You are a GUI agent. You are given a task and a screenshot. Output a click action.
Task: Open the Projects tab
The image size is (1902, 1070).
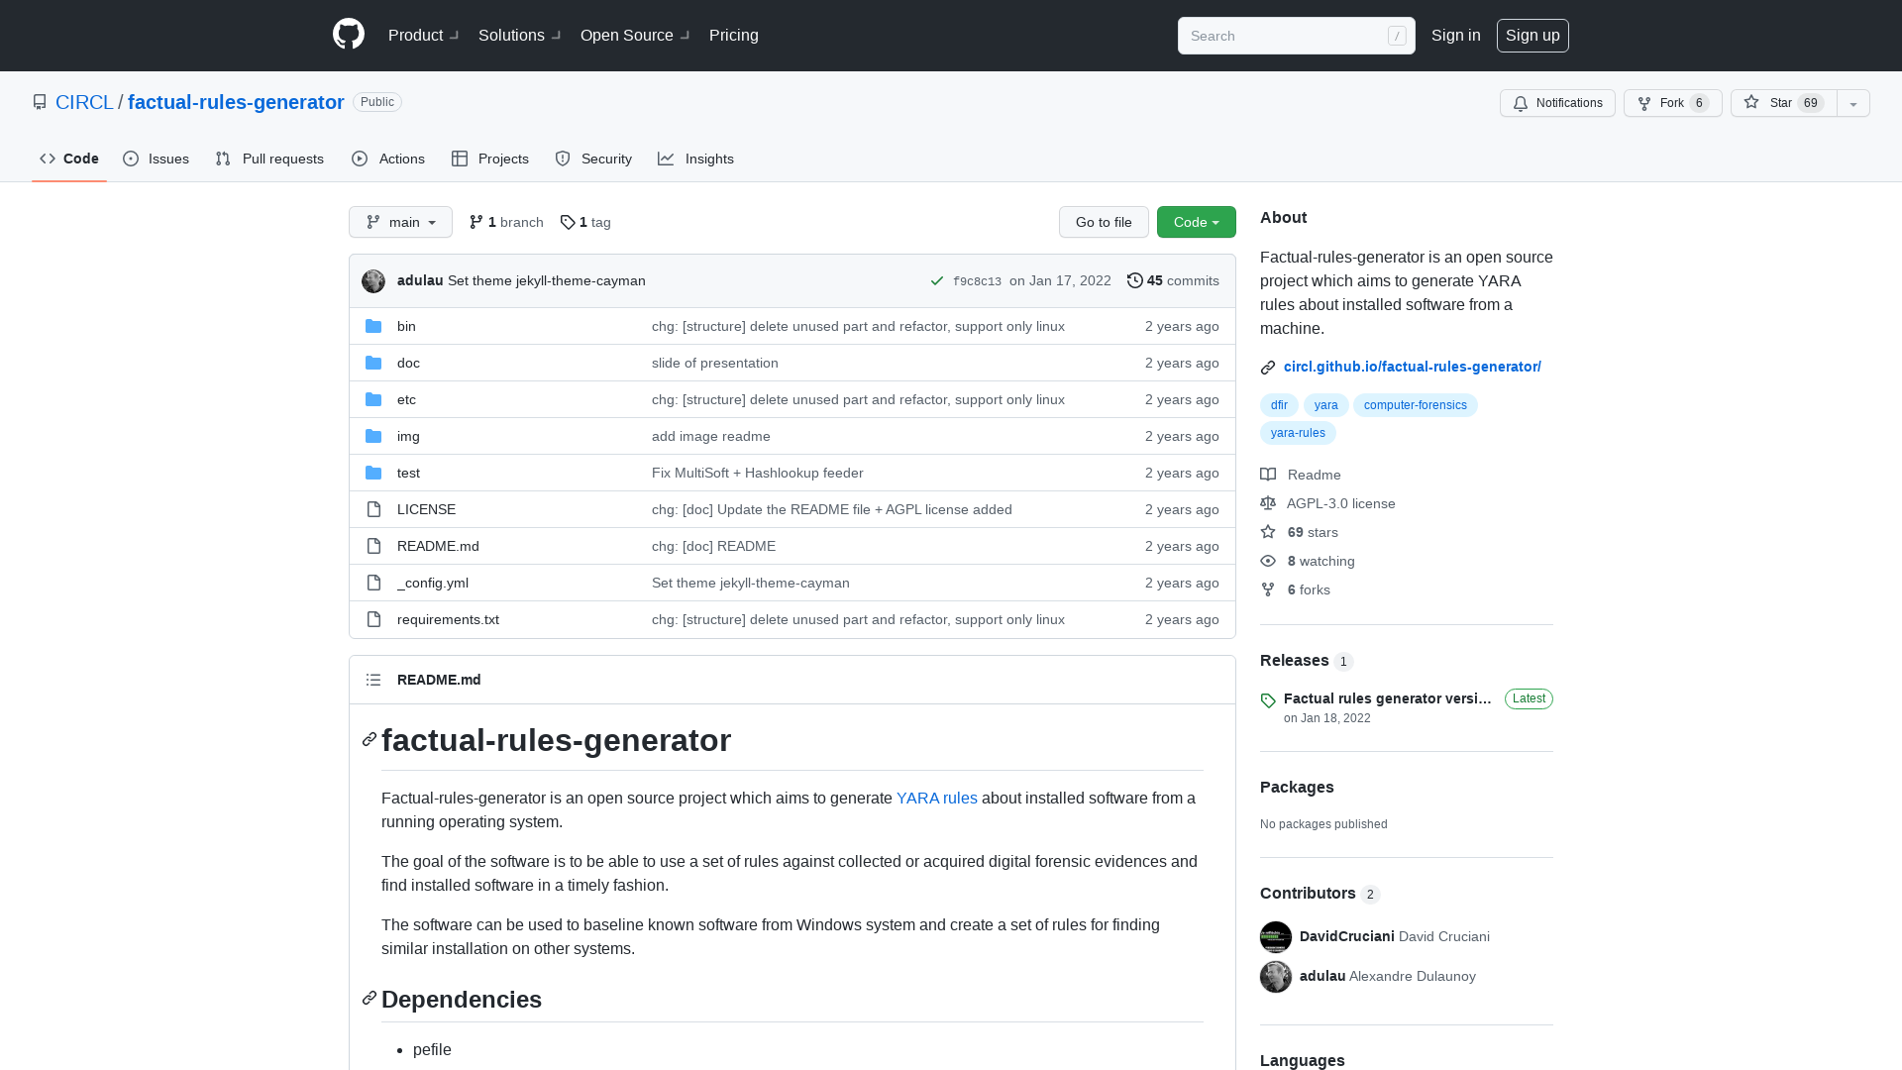tap(490, 159)
